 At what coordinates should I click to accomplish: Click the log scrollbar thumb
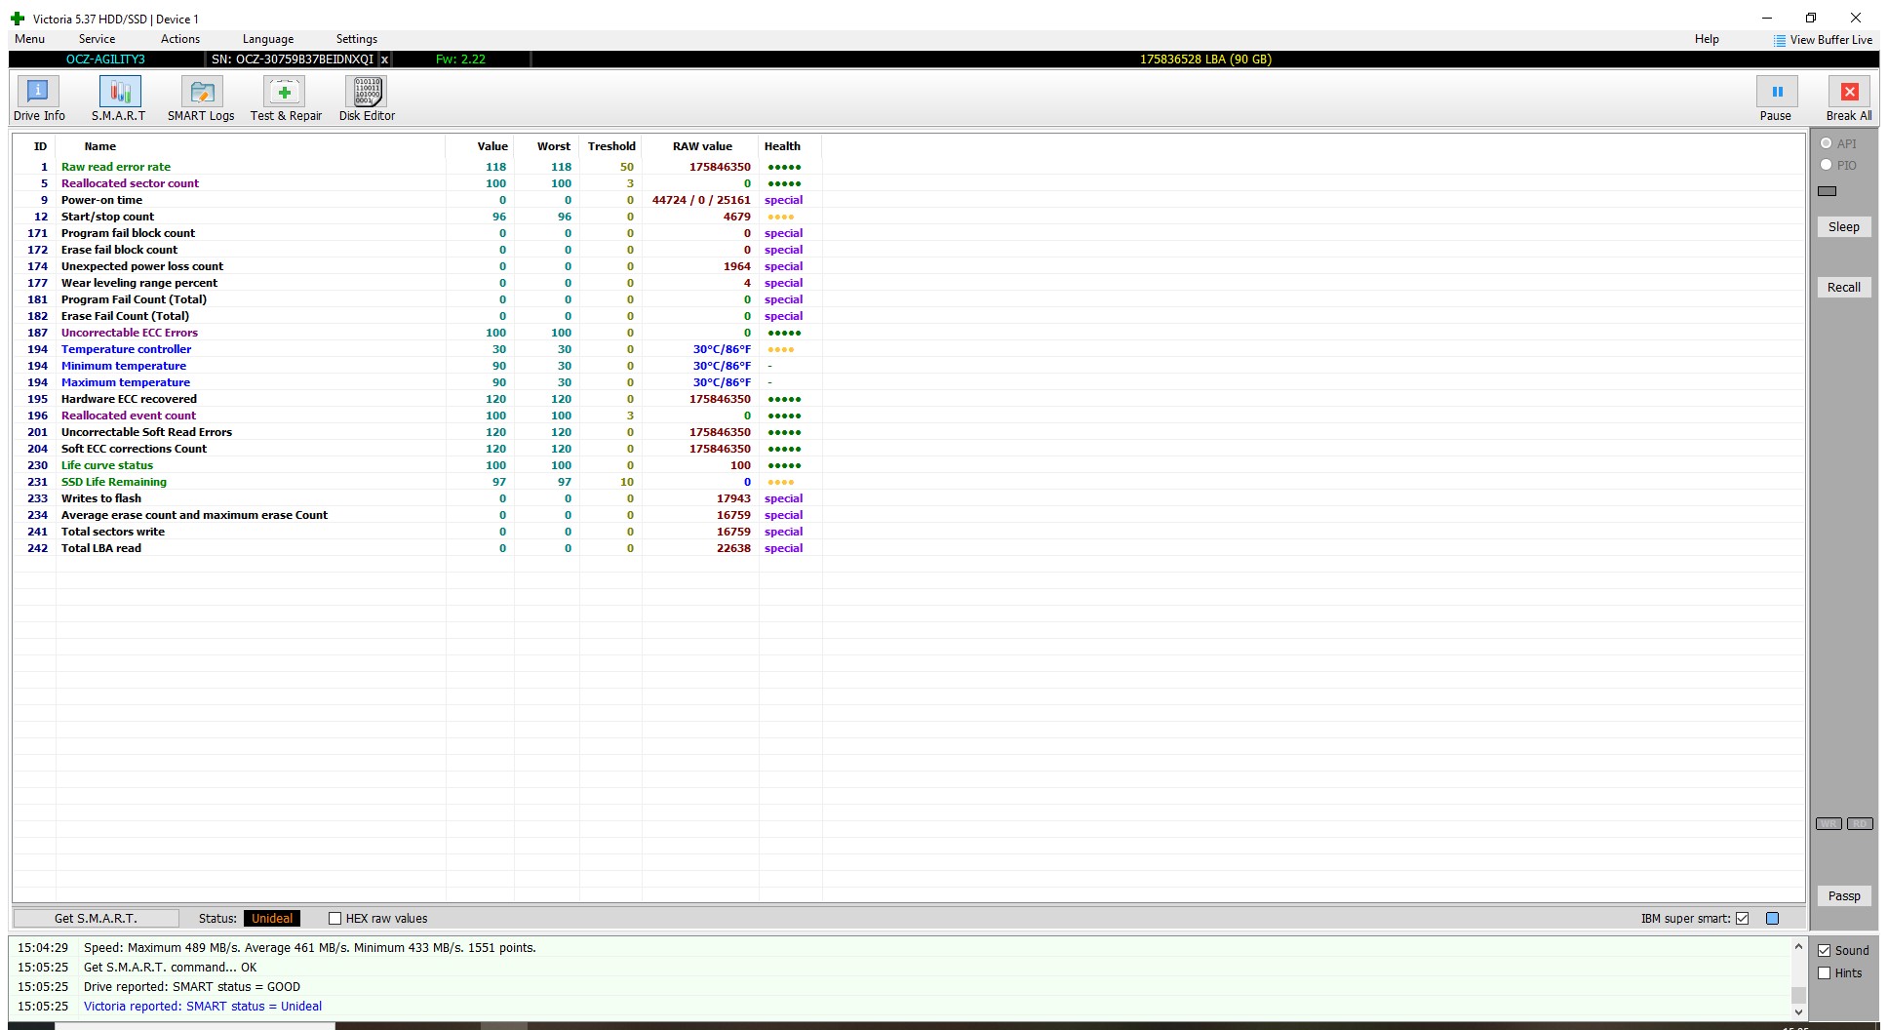1798,995
